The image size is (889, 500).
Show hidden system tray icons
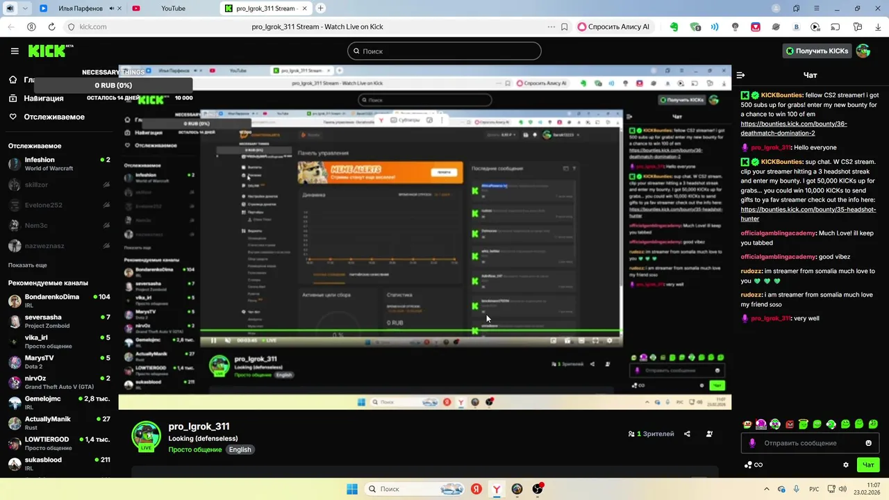point(767,489)
